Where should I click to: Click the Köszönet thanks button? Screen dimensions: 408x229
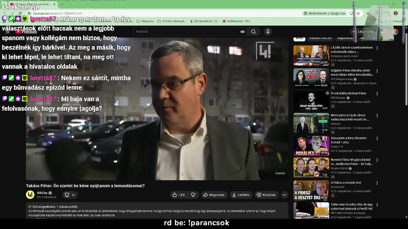pos(266,195)
